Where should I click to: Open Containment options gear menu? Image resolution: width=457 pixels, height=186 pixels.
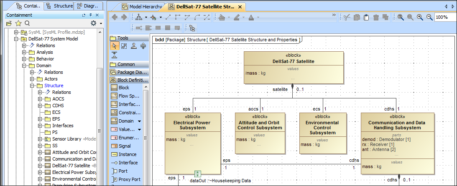[93, 23]
